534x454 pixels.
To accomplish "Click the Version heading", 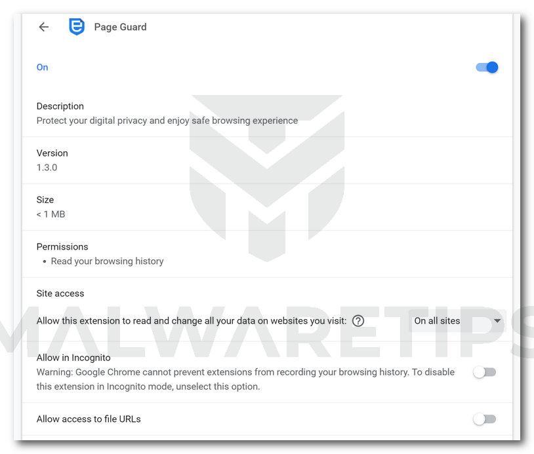I will [52, 153].
